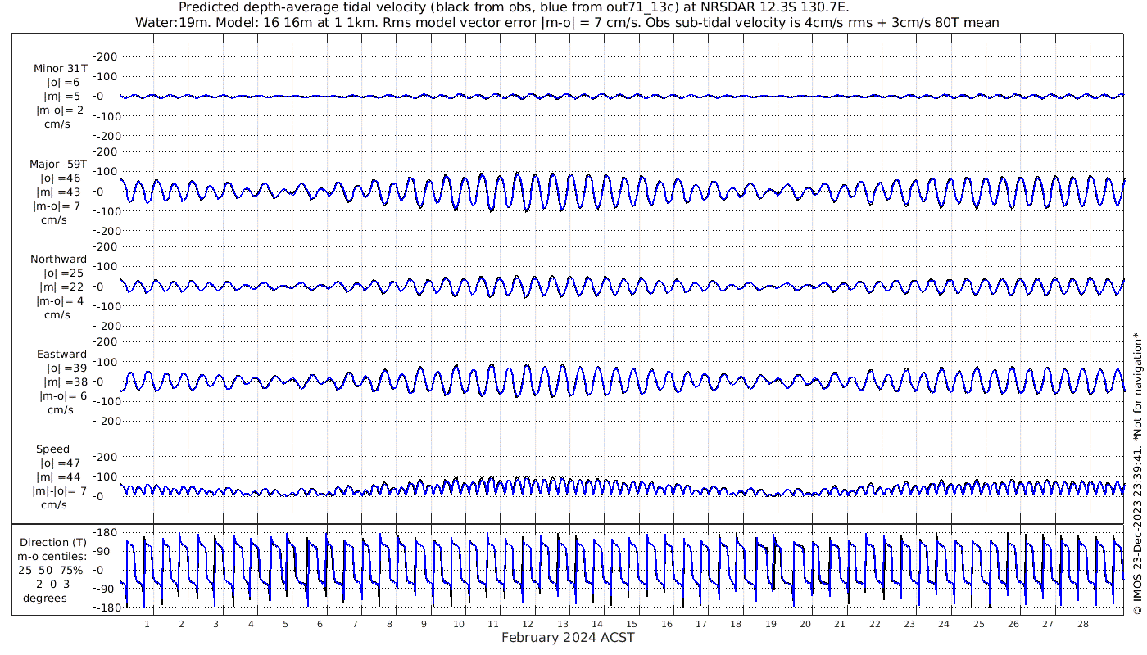Viewport: 1147px width, 655px height.
Task: Click the '180' y-axis label in Direction panel
Action: [105, 532]
